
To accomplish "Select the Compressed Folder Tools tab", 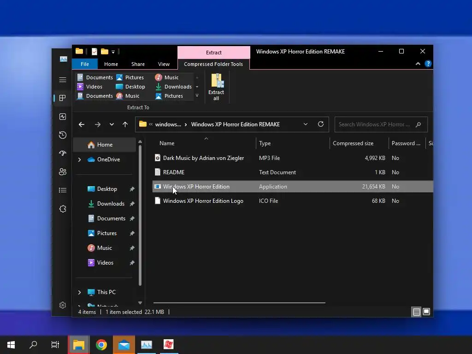I will (213, 64).
